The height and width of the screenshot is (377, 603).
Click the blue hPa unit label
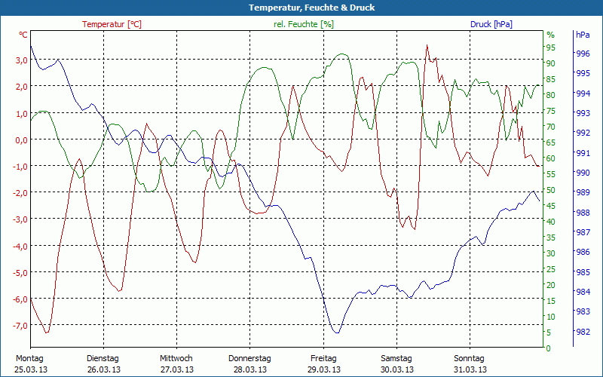tap(583, 35)
